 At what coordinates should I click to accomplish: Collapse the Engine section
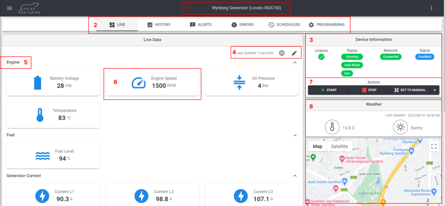(295, 62)
